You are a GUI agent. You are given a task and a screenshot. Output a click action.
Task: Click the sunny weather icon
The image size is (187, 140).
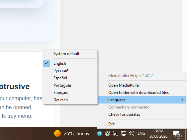tap(57, 133)
